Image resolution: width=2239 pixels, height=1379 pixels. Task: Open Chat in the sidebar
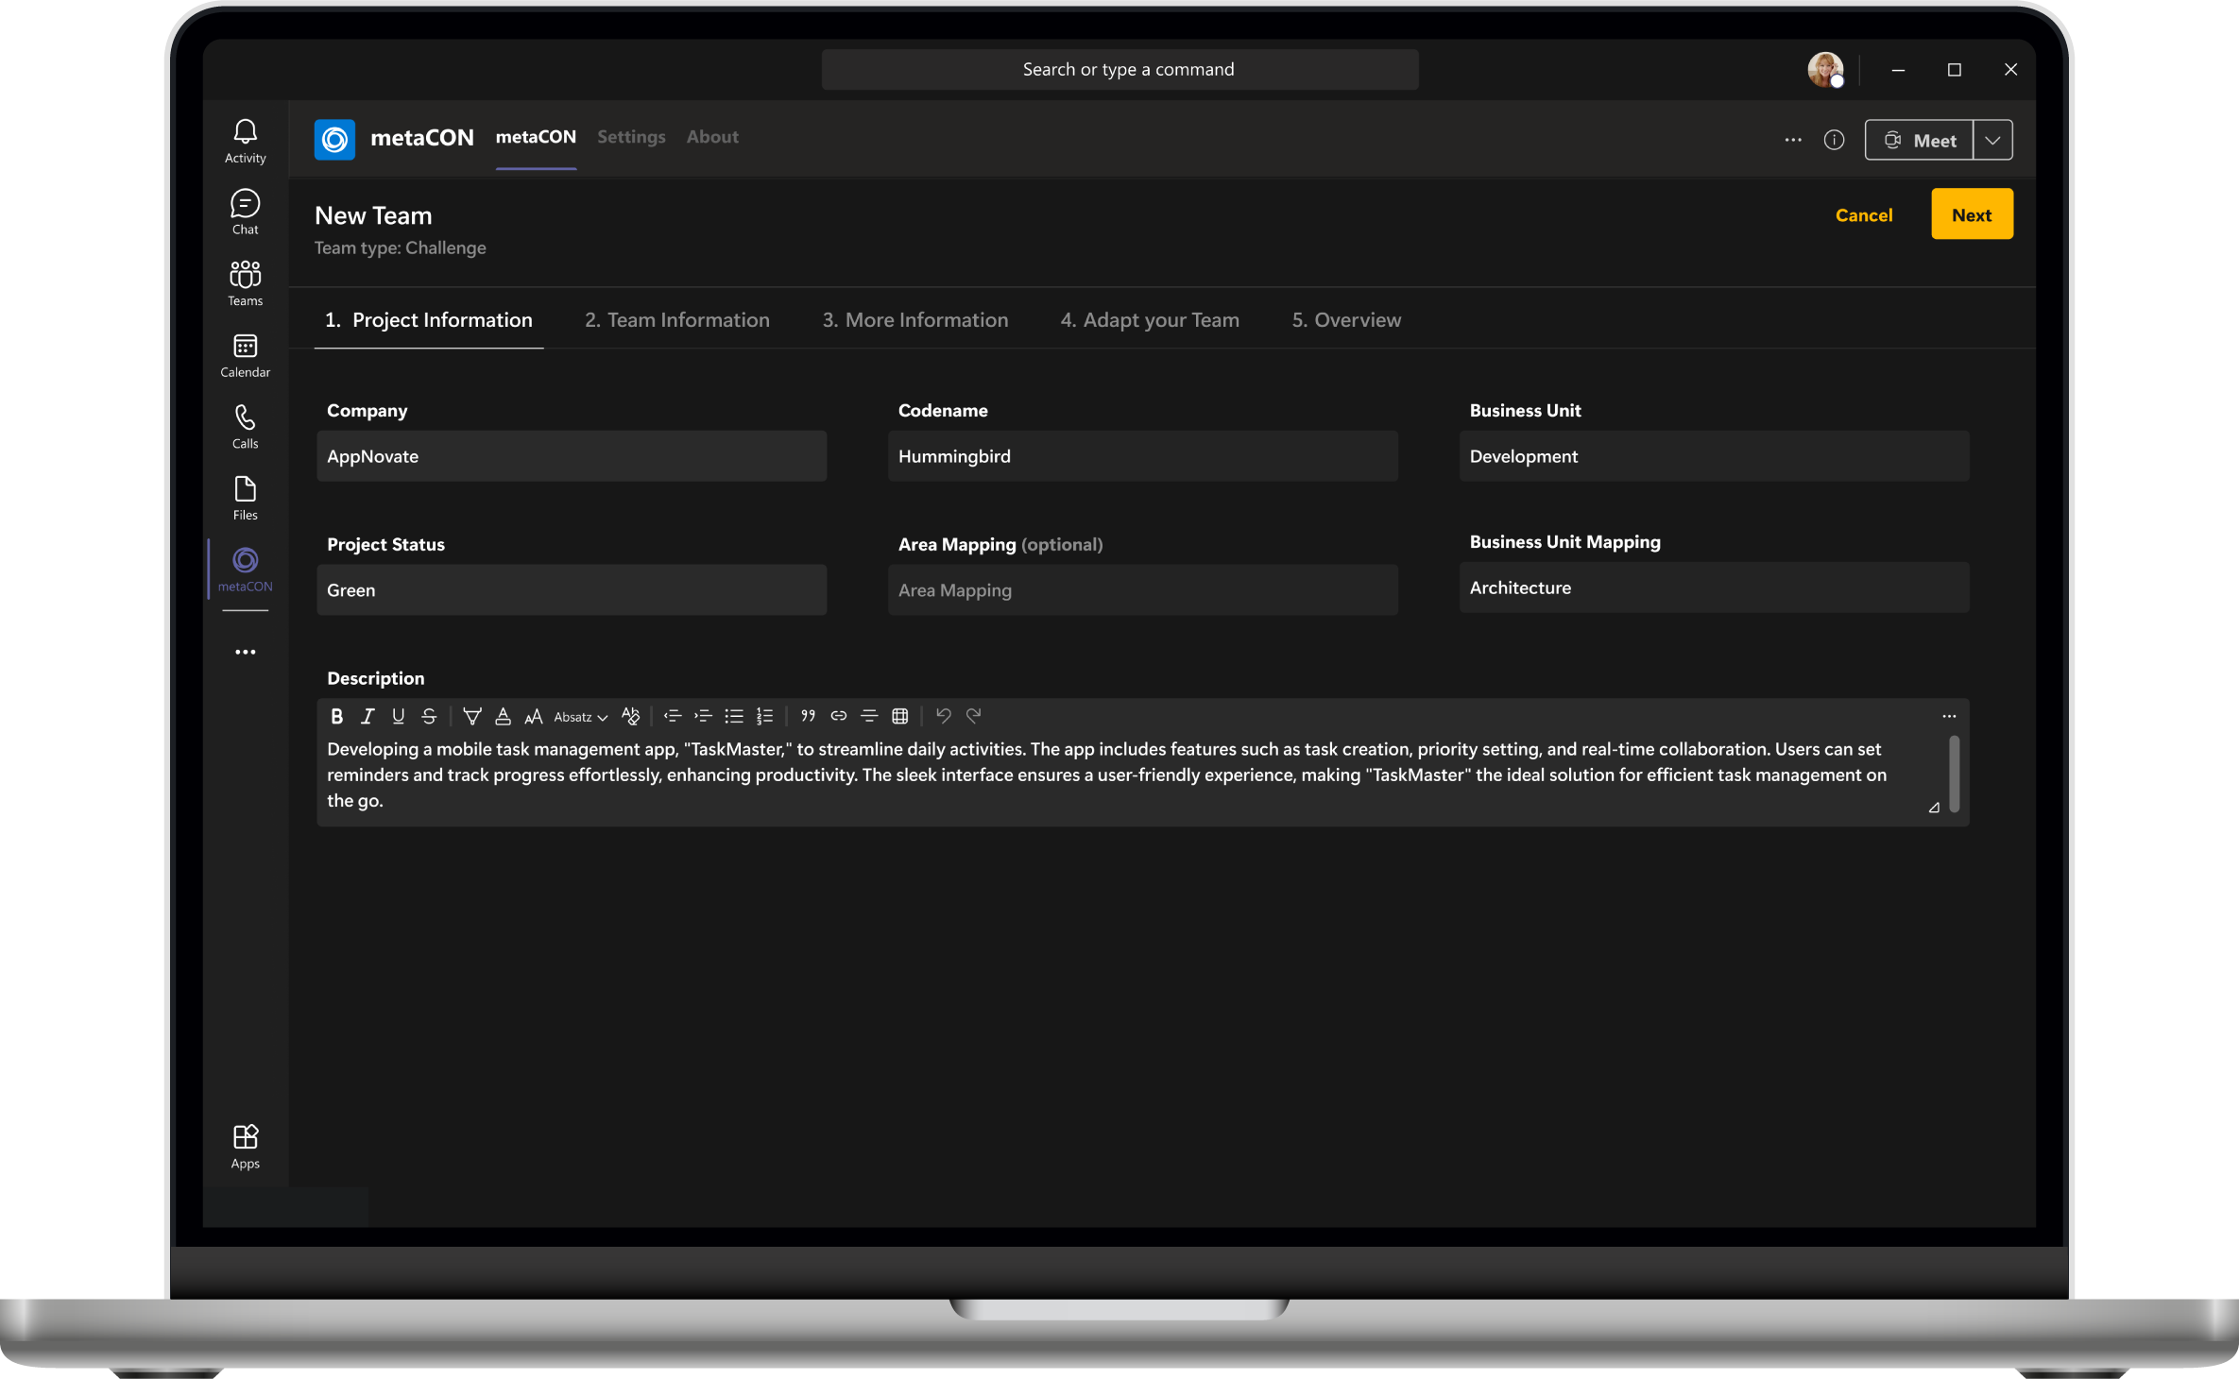tap(245, 213)
